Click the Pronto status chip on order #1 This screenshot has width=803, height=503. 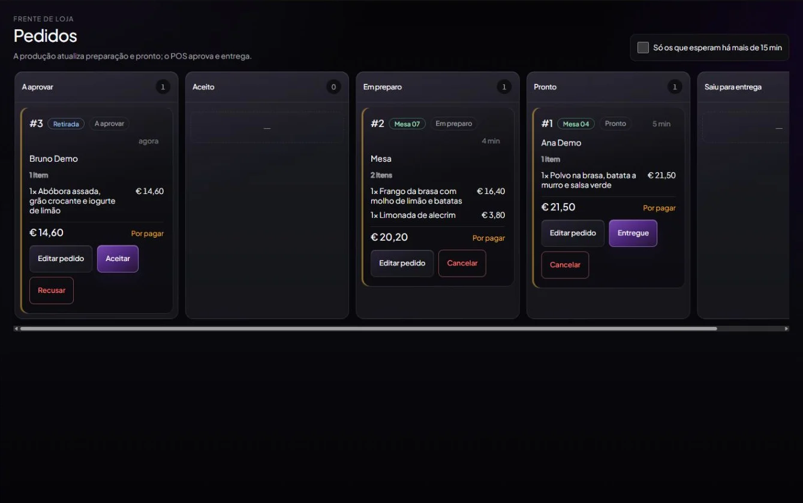coord(615,124)
